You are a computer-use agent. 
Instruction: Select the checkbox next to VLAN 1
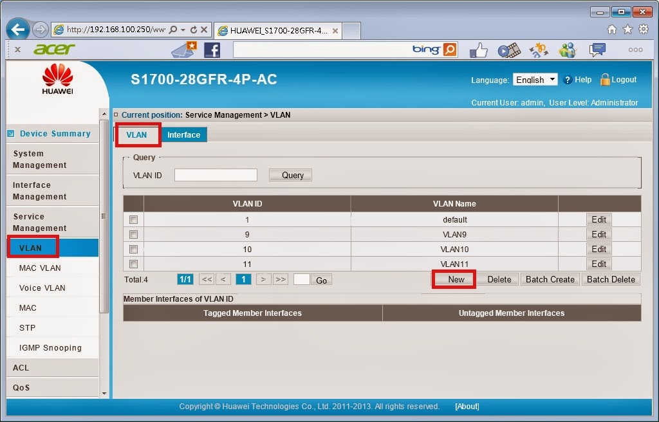[x=133, y=219]
